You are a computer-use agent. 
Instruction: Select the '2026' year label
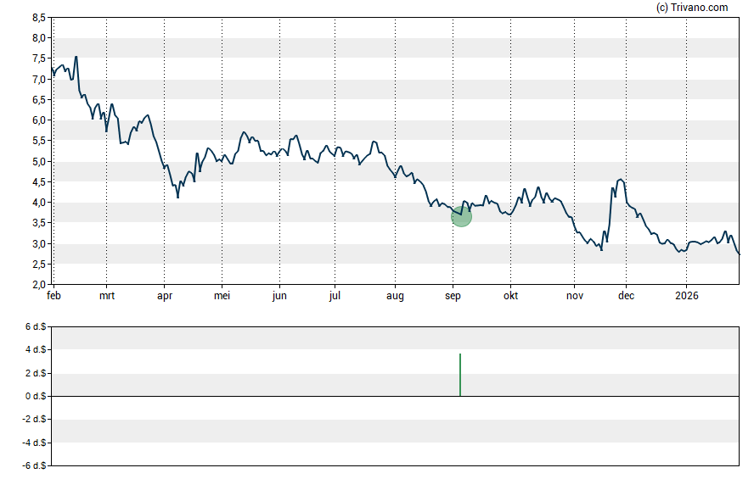point(686,297)
